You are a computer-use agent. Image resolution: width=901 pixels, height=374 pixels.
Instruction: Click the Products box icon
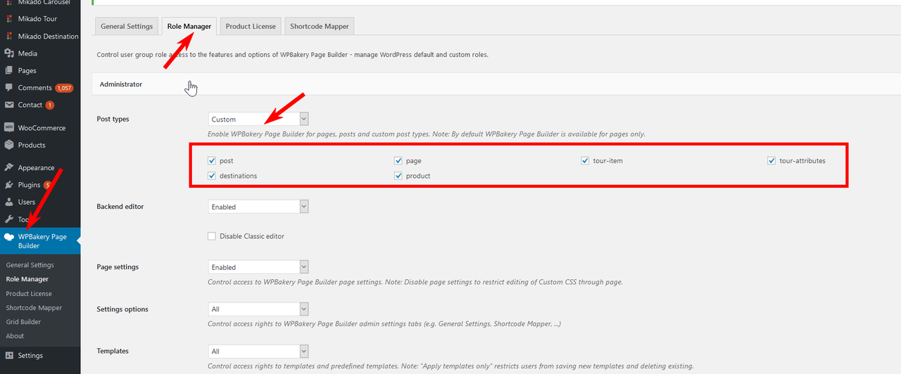pos(8,145)
